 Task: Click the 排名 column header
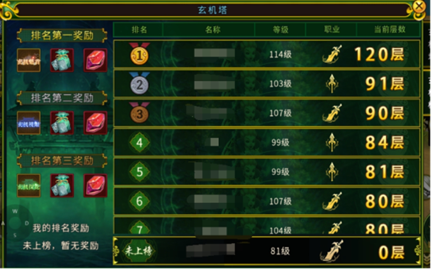(x=138, y=29)
